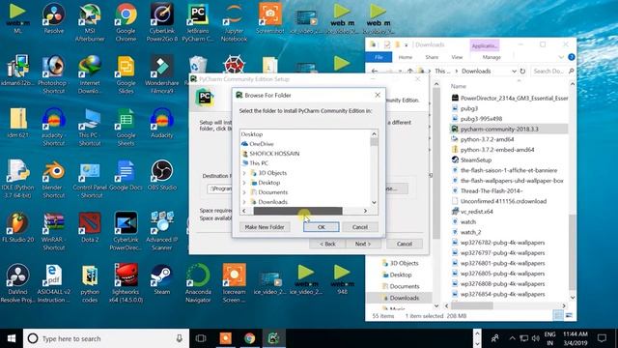Viewport: 618px width, 348px height.
Task: Open Home tab in Explorer ribbon
Action: (x=406, y=57)
